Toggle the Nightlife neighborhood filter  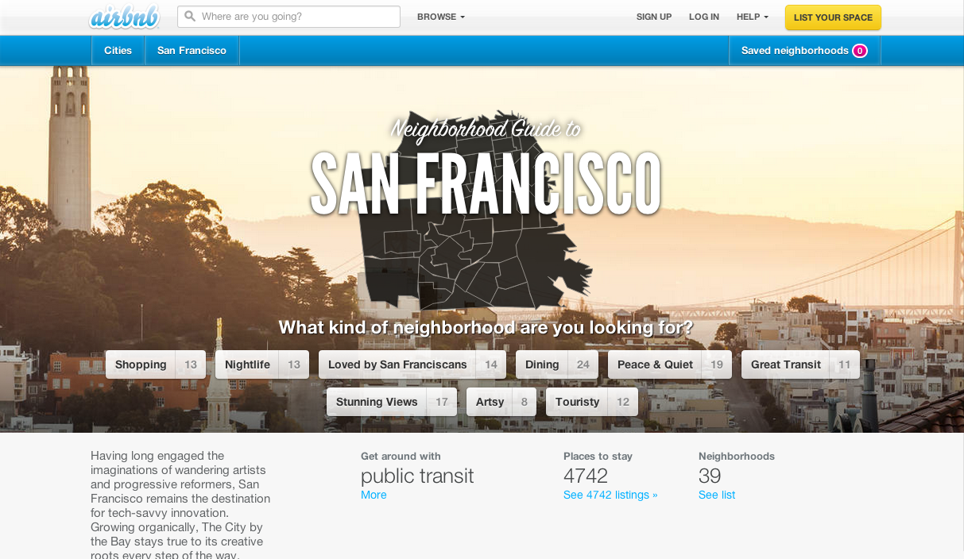click(x=262, y=364)
